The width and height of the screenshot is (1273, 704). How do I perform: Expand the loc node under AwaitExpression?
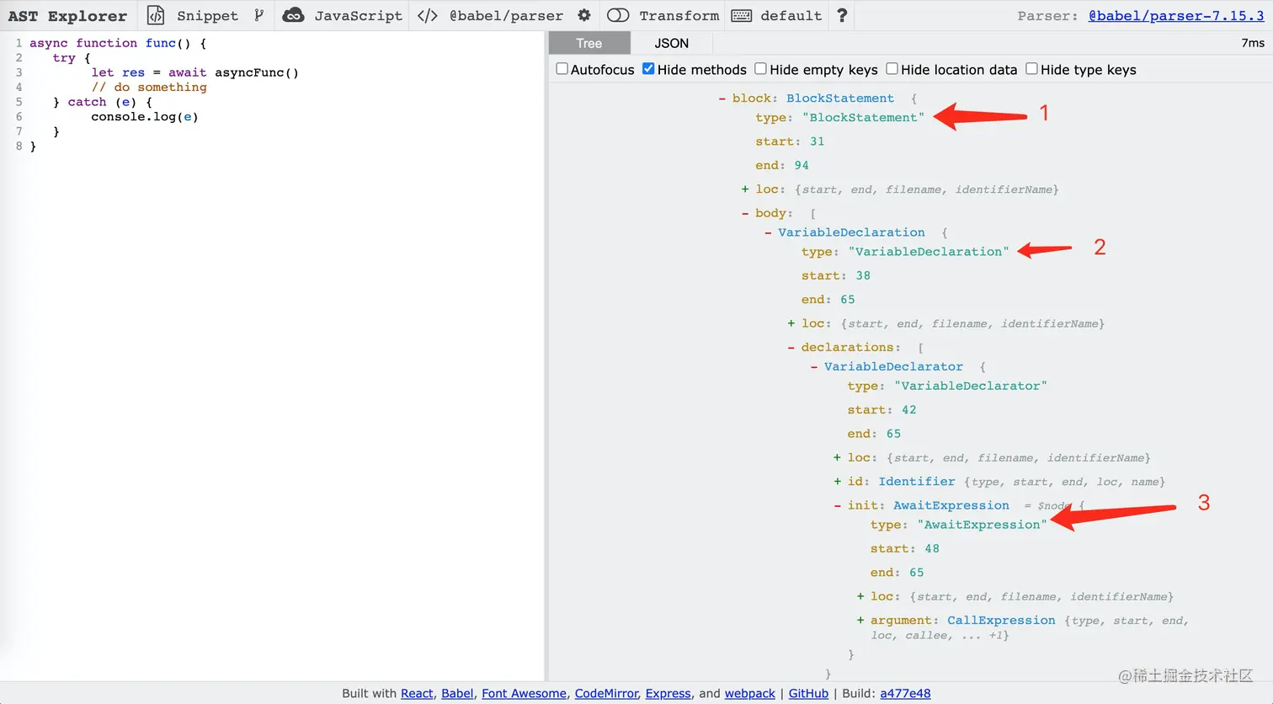pyautogui.click(x=860, y=596)
